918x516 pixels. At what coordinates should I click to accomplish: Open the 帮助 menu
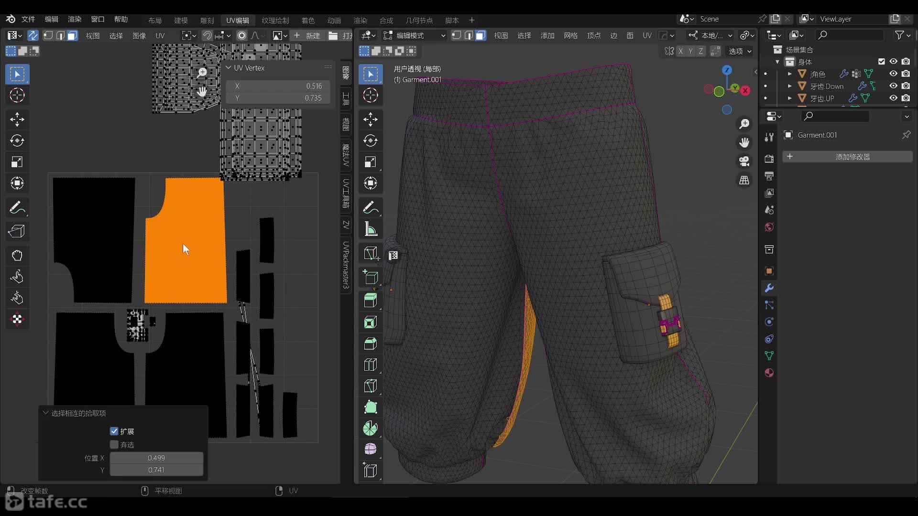point(121,19)
